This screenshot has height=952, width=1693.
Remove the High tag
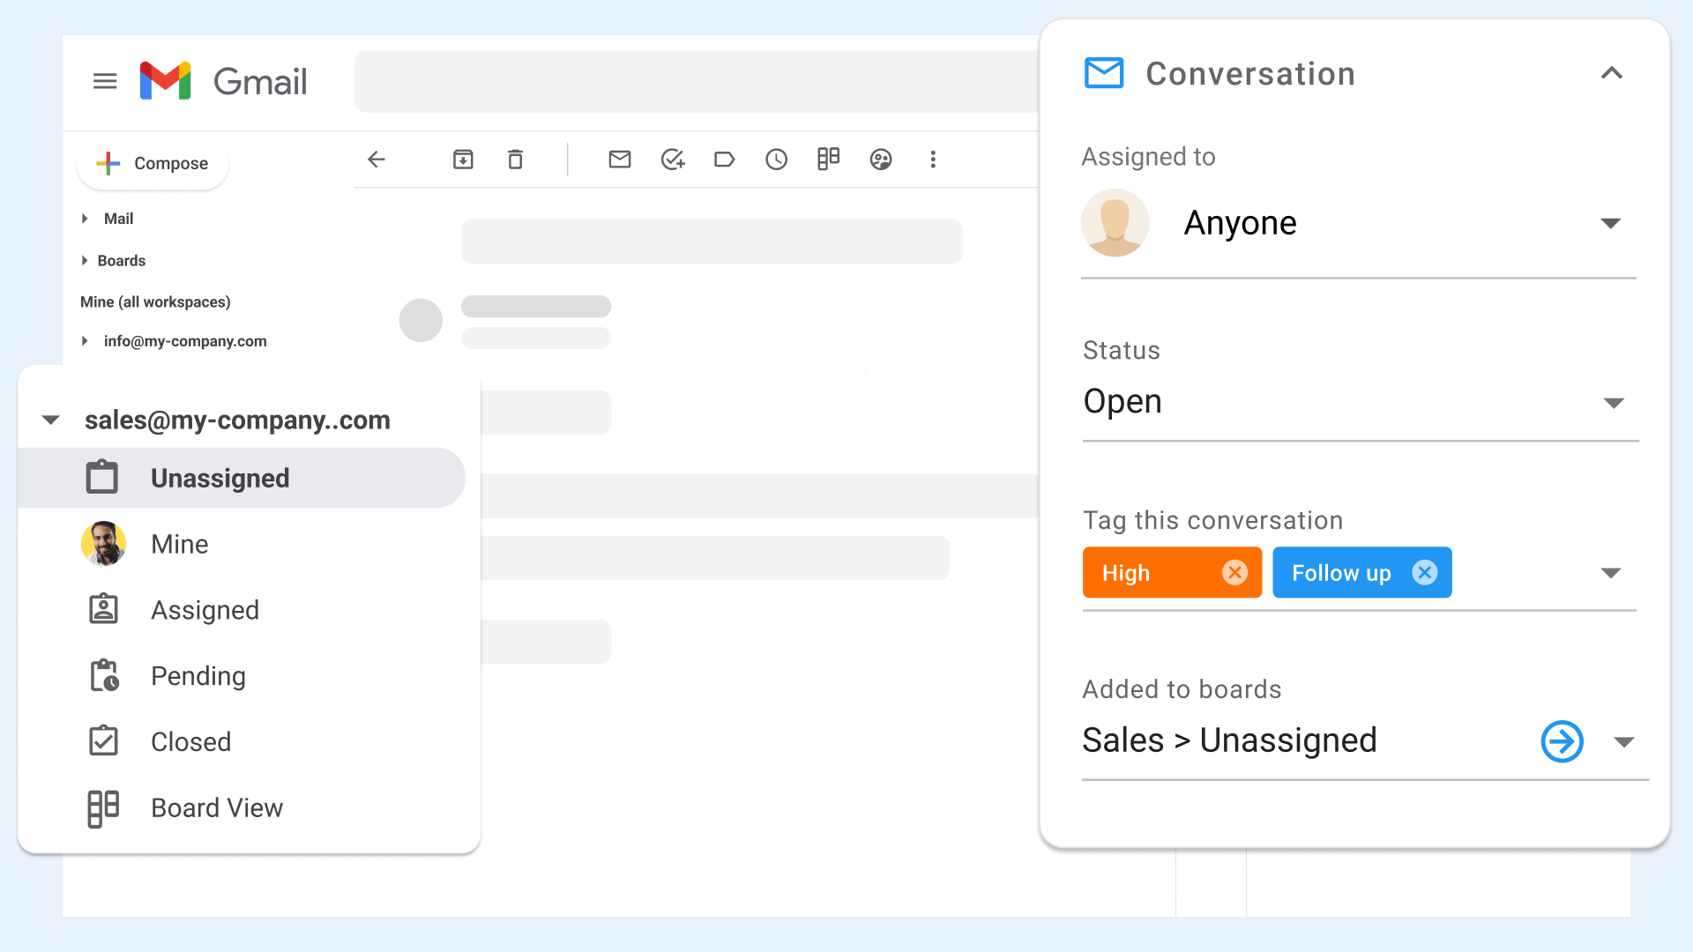click(x=1234, y=573)
